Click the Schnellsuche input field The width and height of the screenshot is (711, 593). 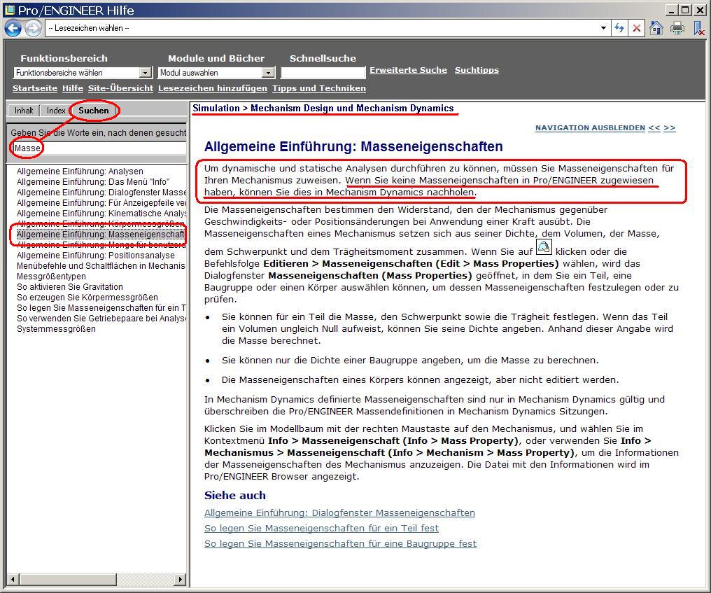(323, 73)
